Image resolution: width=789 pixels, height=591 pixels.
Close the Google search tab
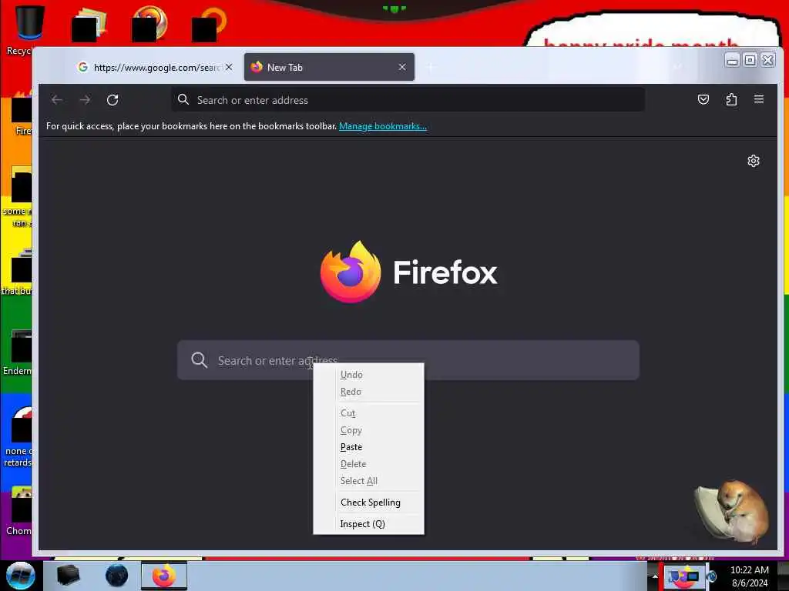(229, 67)
